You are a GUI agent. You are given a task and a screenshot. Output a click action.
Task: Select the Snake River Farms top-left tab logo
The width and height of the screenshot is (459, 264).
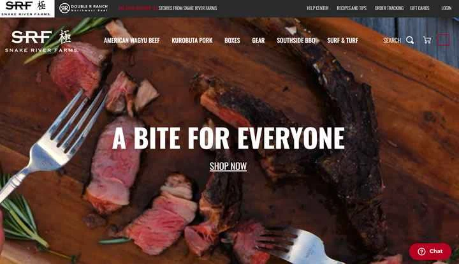click(27, 8)
